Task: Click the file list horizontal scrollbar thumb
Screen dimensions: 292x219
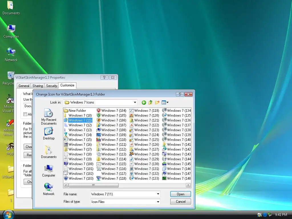Action: point(94,185)
